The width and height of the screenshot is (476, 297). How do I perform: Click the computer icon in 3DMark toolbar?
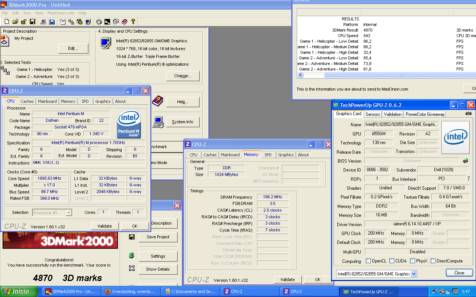pos(43,22)
